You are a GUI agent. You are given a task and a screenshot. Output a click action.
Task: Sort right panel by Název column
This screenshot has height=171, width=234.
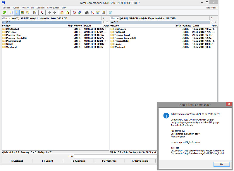coord(143,26)
